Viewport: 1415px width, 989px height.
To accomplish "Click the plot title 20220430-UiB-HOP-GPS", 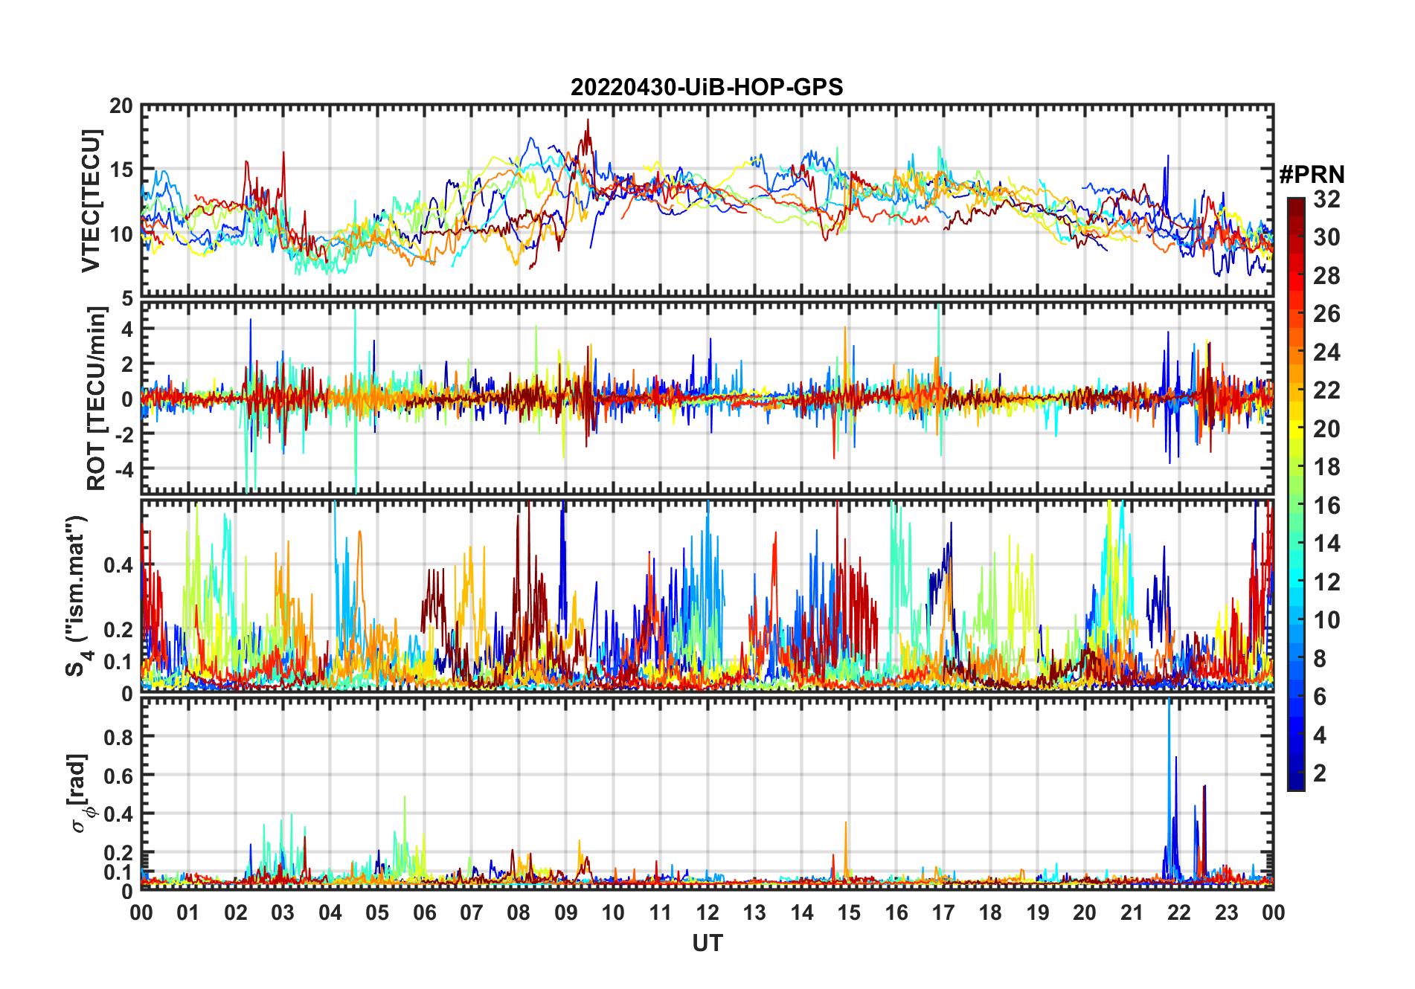I will pos(707,87).
